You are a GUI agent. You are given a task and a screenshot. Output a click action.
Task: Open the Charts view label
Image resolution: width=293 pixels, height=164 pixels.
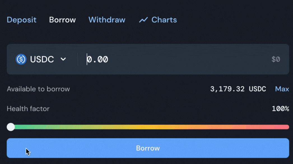[164, 20]
